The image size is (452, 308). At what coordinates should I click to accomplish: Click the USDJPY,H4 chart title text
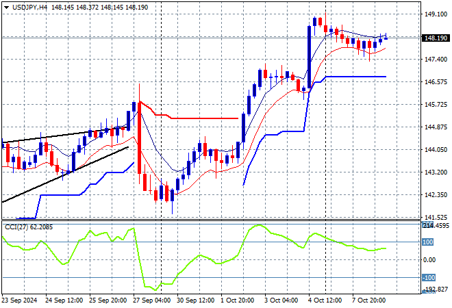tap(29, 6)
